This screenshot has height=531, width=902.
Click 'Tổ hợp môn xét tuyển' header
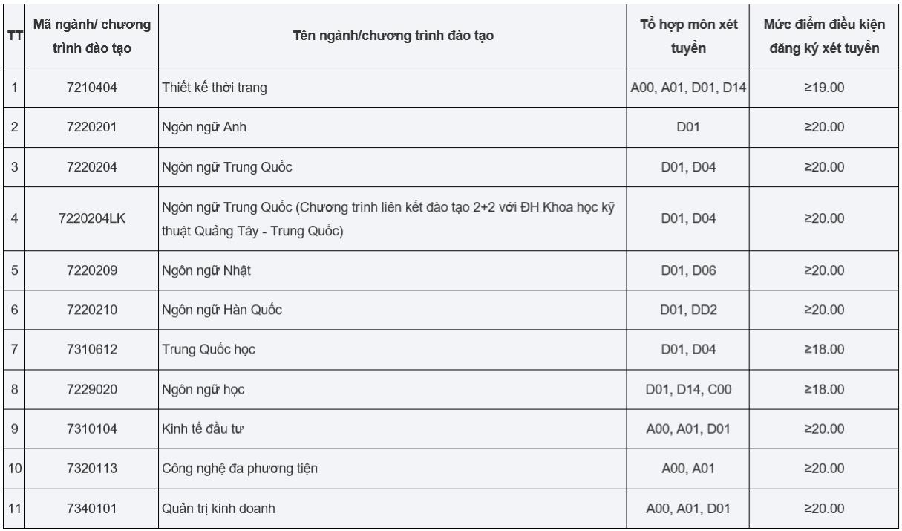[688, 36]
